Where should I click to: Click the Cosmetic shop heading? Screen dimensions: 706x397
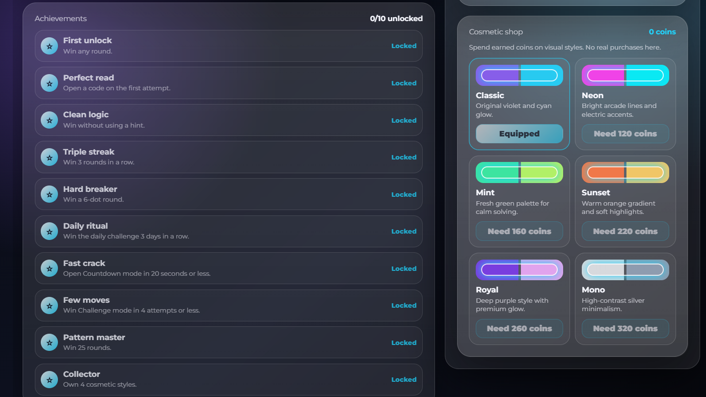click(496, 32)
